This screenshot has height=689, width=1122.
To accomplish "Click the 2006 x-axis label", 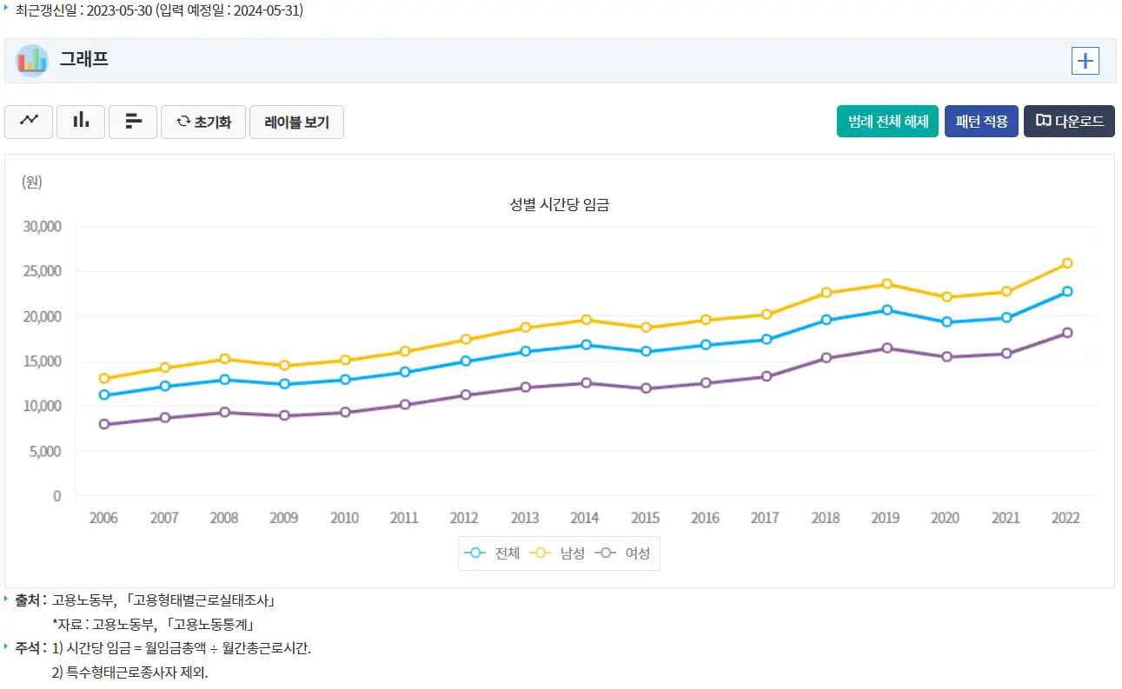I will [104, 518].
